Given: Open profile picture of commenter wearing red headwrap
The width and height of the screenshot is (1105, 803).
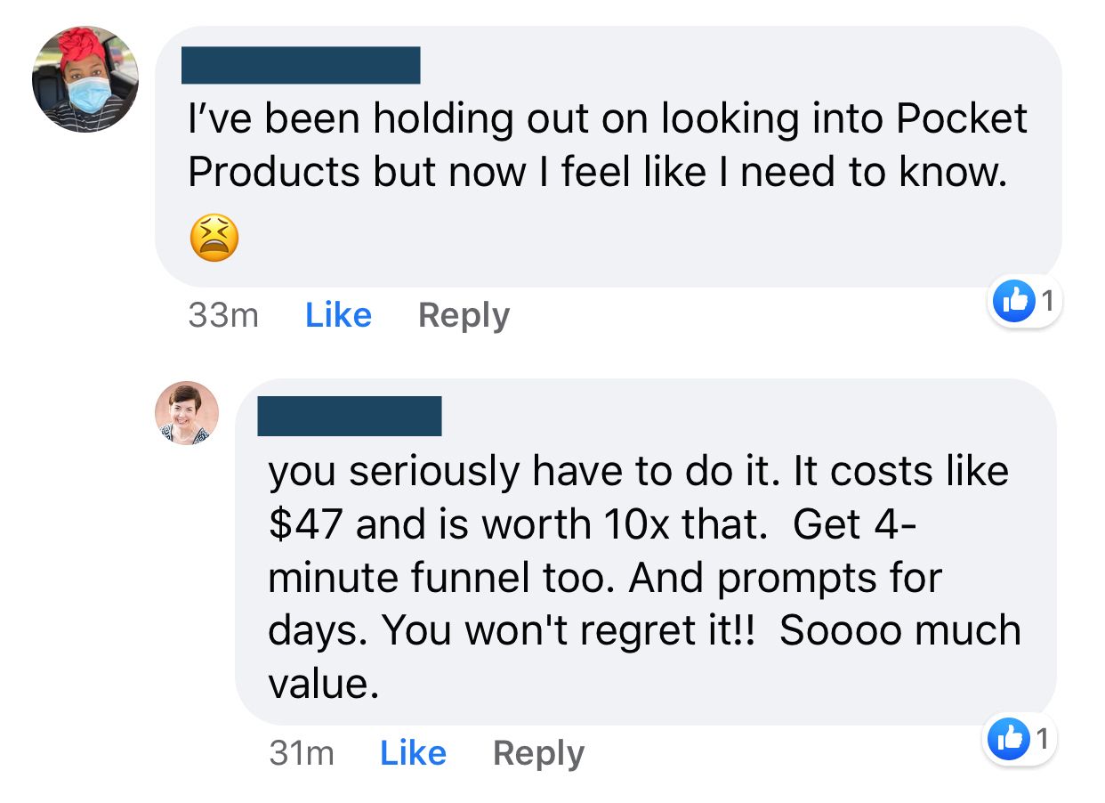Looking at the screenshot, I should (85, 80).
